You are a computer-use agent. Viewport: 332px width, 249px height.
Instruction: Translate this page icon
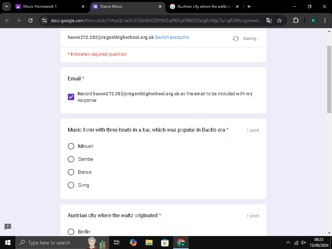pyautogui.click(x=269, y=20)
